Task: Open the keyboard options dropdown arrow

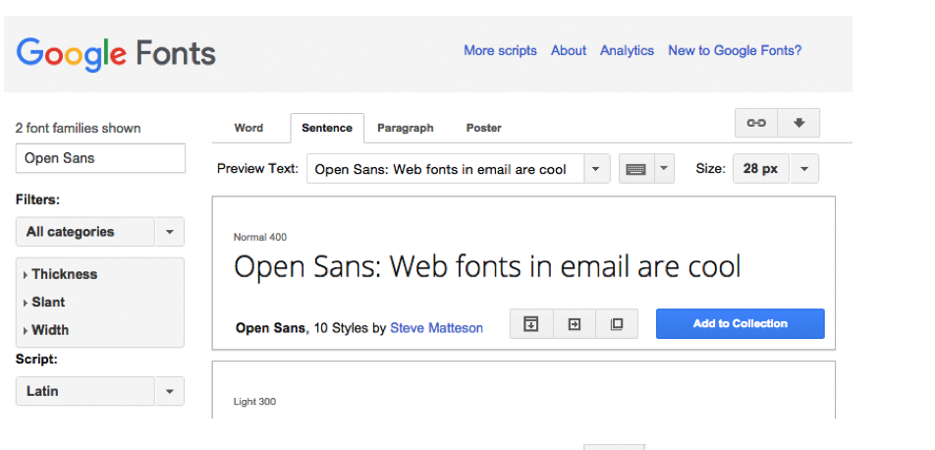Action: tap(664, 169)
